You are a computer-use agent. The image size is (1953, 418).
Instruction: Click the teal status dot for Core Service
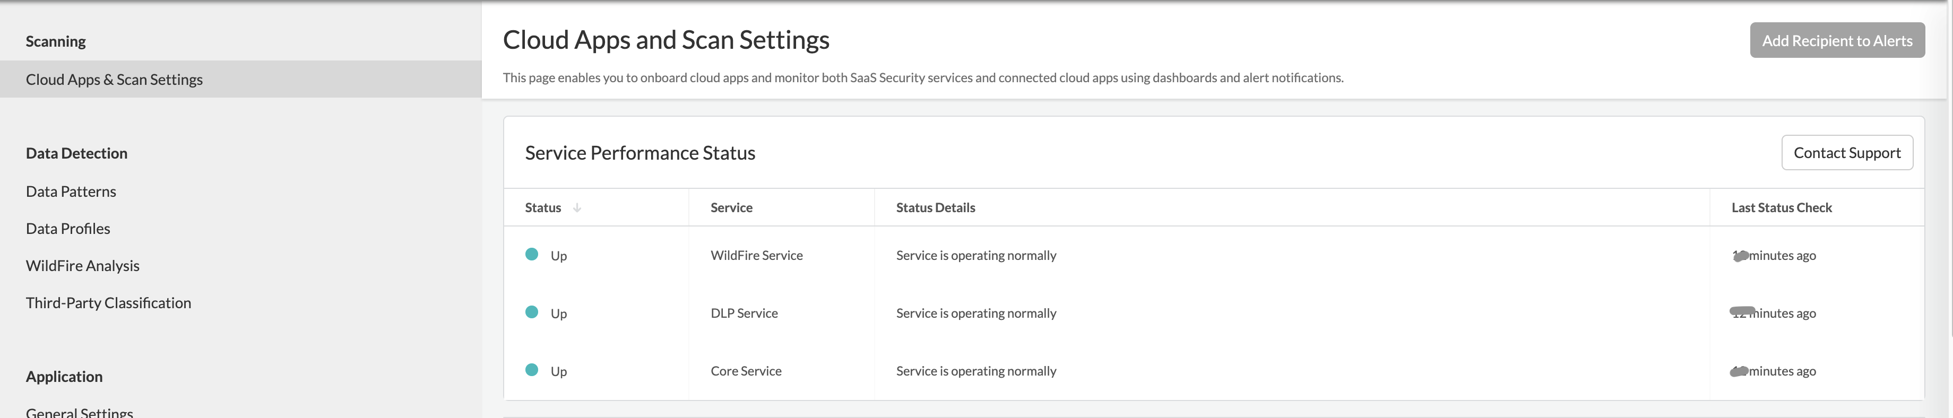[x=531, y=370]
